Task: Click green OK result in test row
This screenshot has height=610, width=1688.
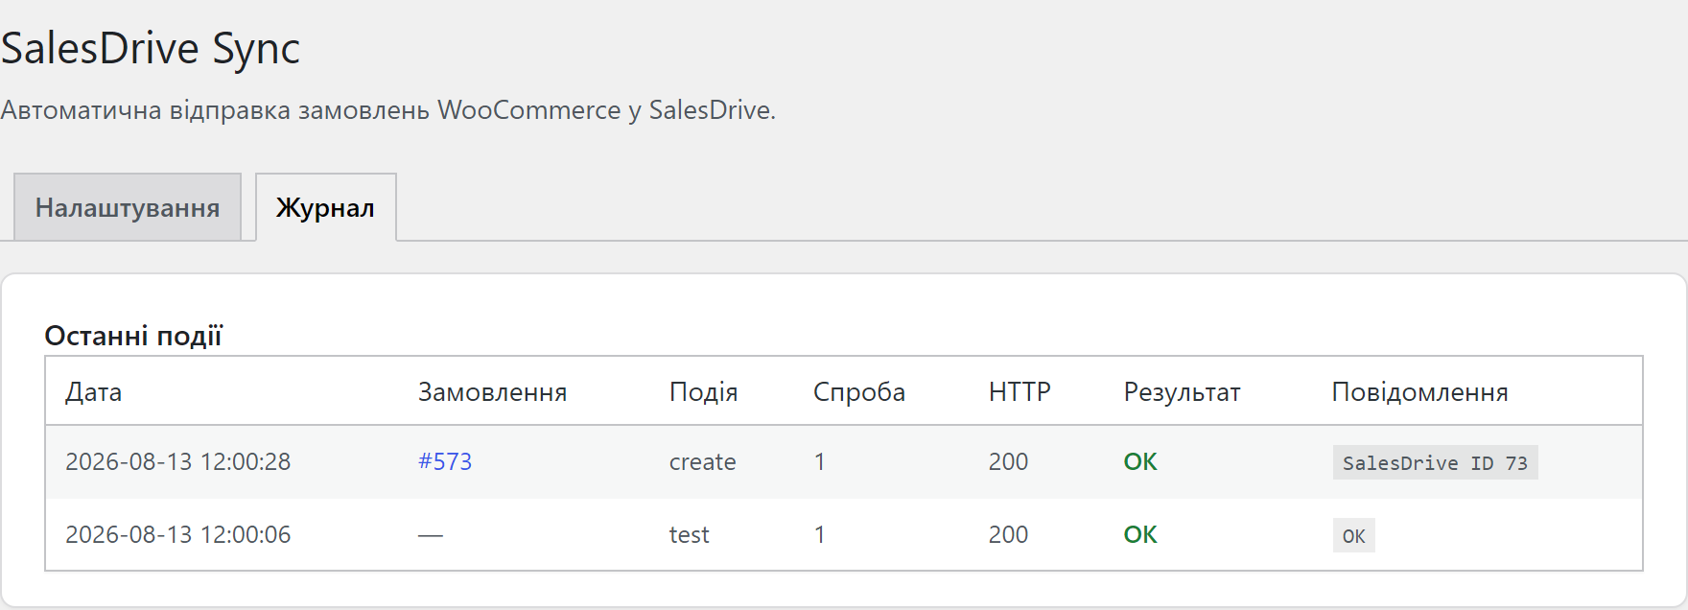Action: pyautogui.click(x=1140, y=534)
